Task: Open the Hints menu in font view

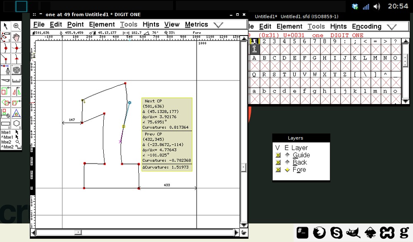Action: 338,27
